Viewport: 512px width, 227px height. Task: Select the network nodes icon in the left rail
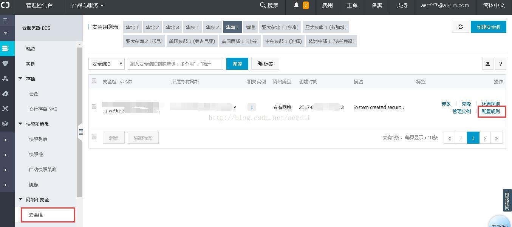6,78
